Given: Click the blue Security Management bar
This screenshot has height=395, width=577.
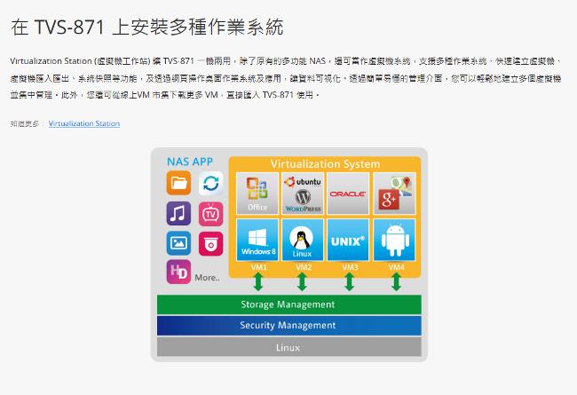Looking at the screenshot, I should click(289, 326).
